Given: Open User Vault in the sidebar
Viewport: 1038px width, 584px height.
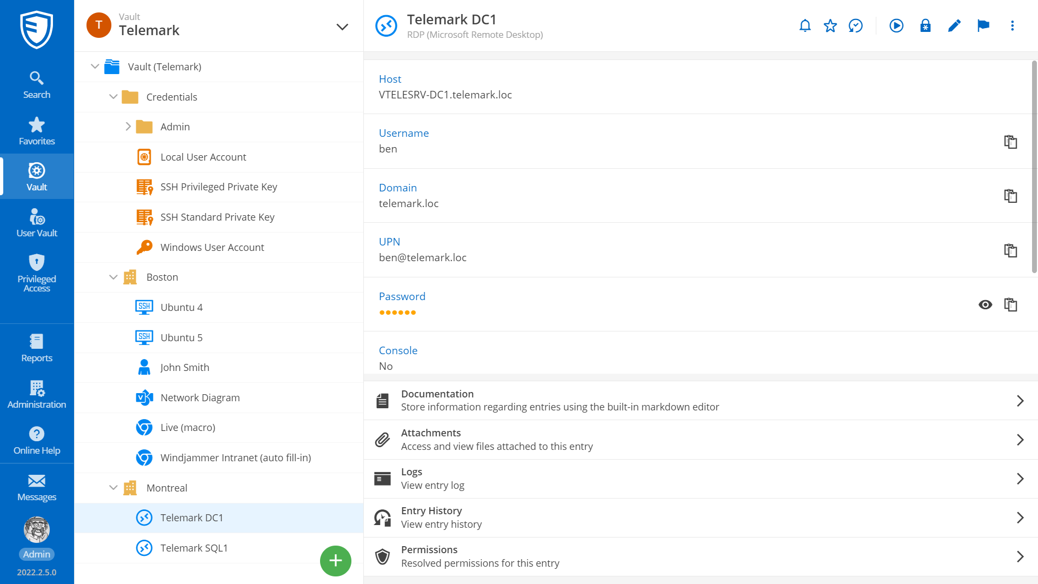Looking at the screenshot, I should 37,223.
